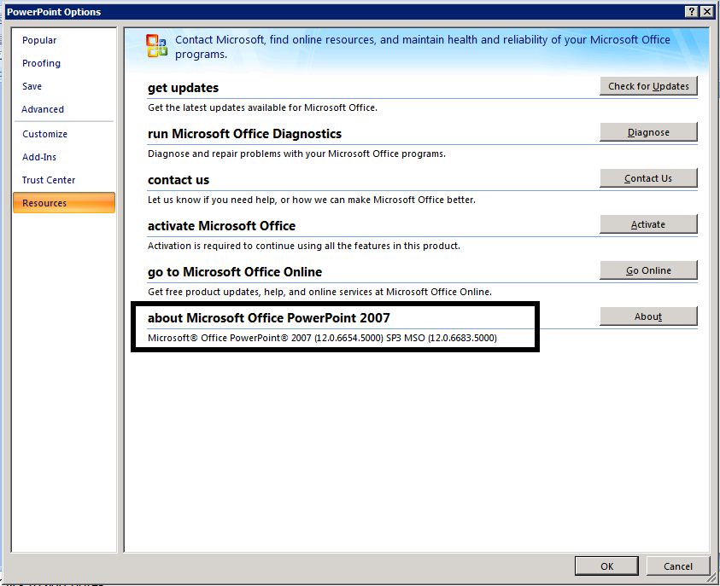Click 'go to Microsoft Office Online' heading
Image resolution: width=720 pixels, height=586 pixels.
click(235, 272)
